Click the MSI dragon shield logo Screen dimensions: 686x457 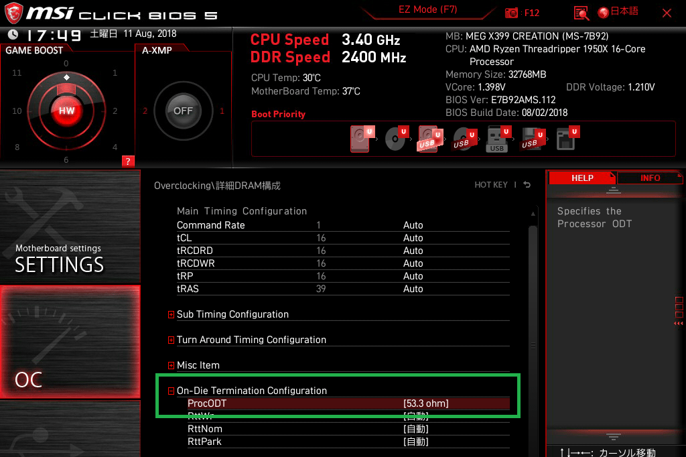point(13,13)
